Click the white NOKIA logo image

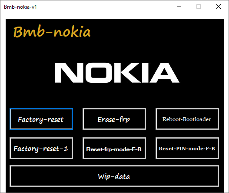tap(117, 73)
